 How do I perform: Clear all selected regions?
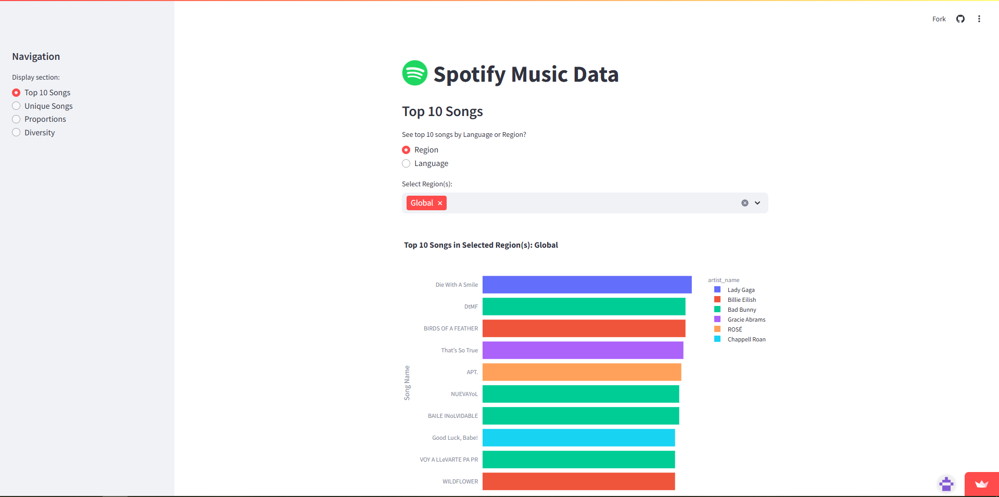tap(744, 203)
